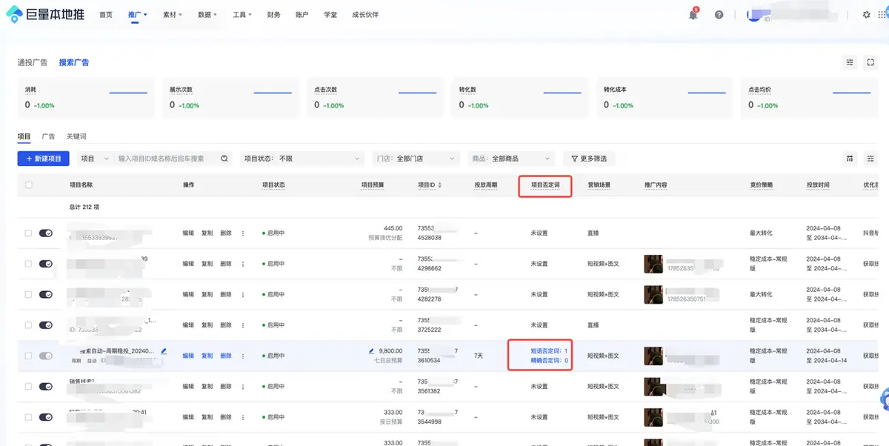Open the settings gear in header

point(867,15)
